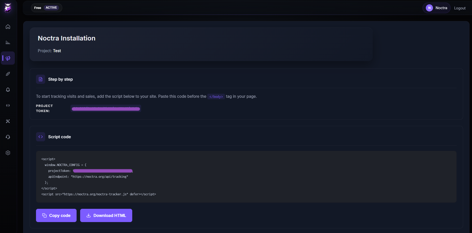The image size is (472, 233).
Task: Click the noctra-tracker.js script src line
Action: tap(99, 194)
